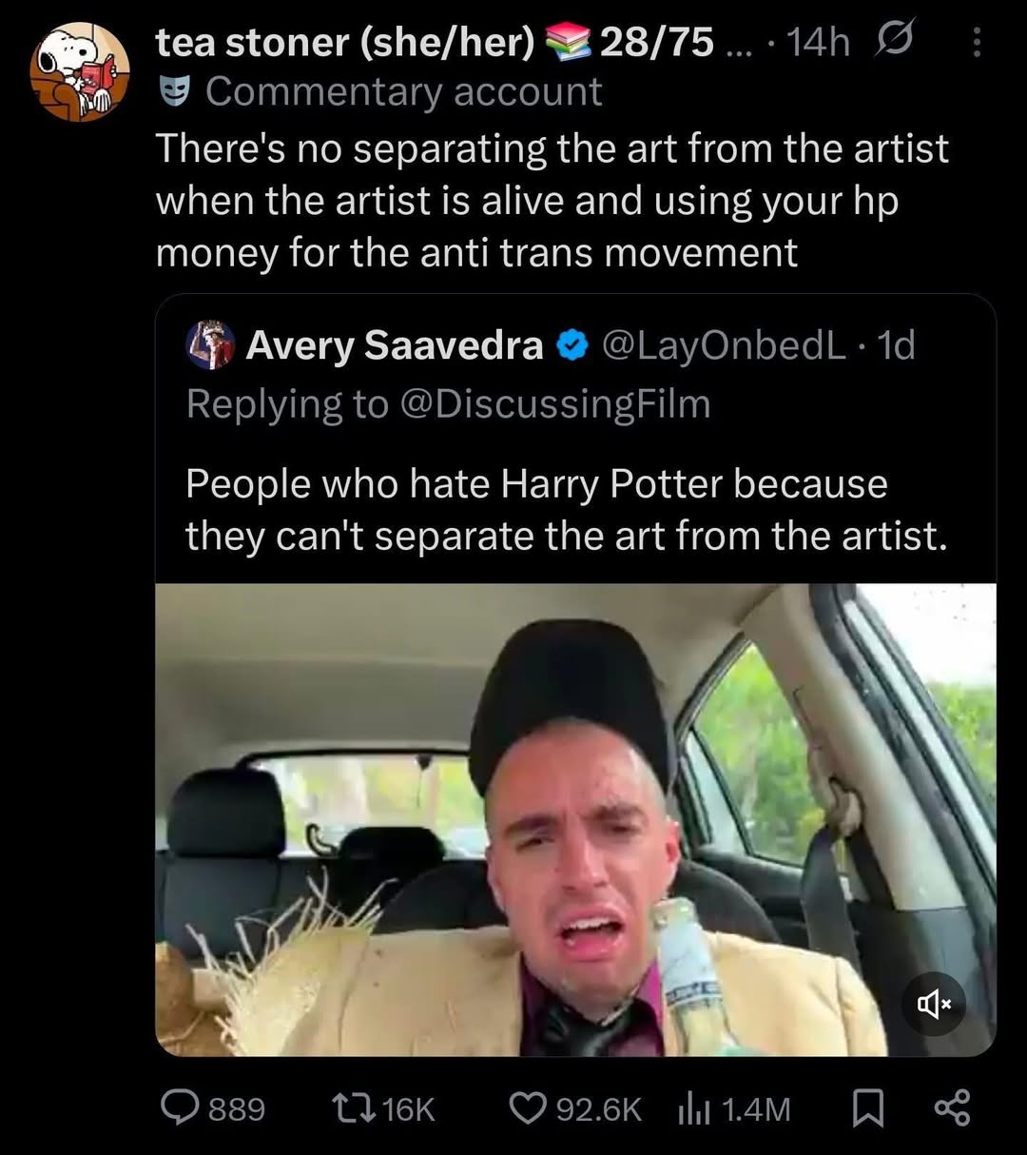Click the circle-slash icon beside 14h

tap(894, 42)
